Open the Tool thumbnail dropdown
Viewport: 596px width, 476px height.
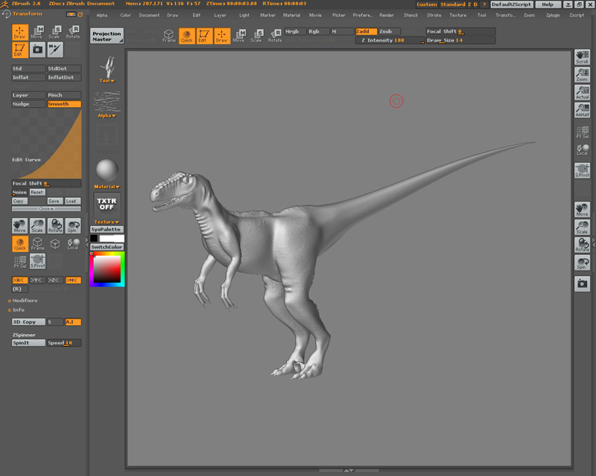click(107, 69)
